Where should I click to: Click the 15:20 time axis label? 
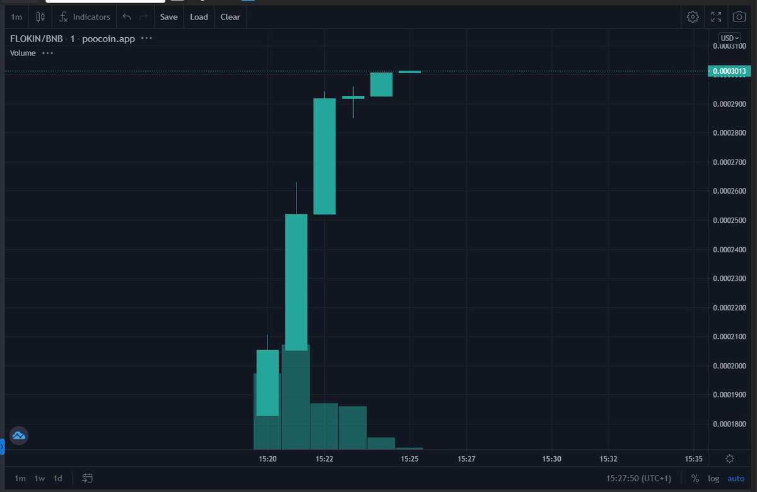coord(267,459)
